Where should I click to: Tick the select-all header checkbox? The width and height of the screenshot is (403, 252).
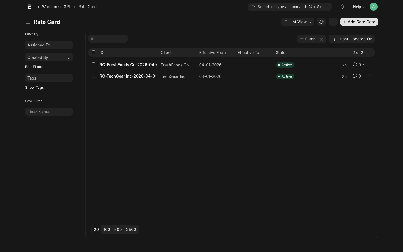93,52
